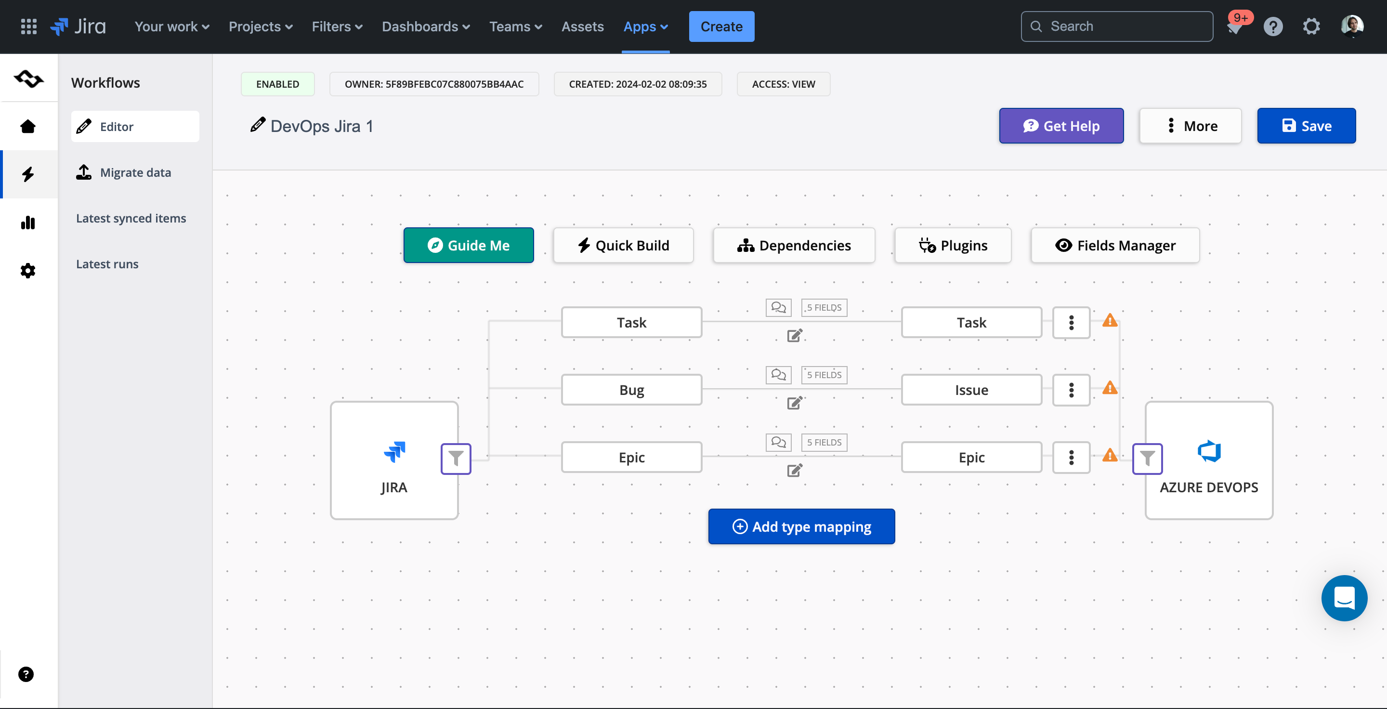The height and width of the screenshot is (709, 1387).
Task: Select Editor in Workflows sidebar
Action: click(x=135, y=127)
